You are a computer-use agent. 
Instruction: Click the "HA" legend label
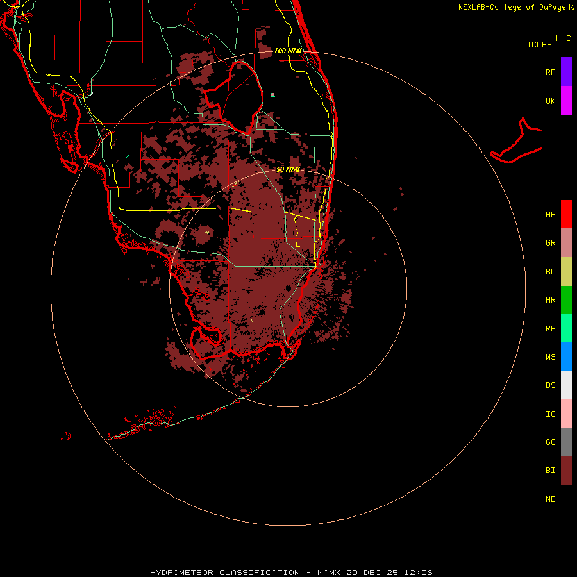coord(550,215)
